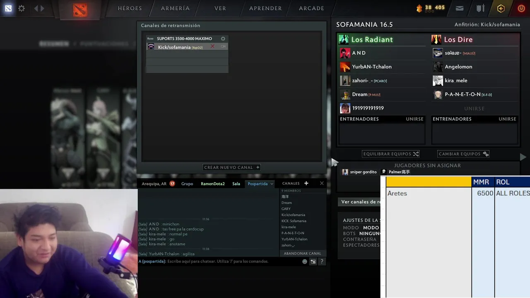
Task: Open the Dota 2 home logo
Action: (x=80, y=9)
